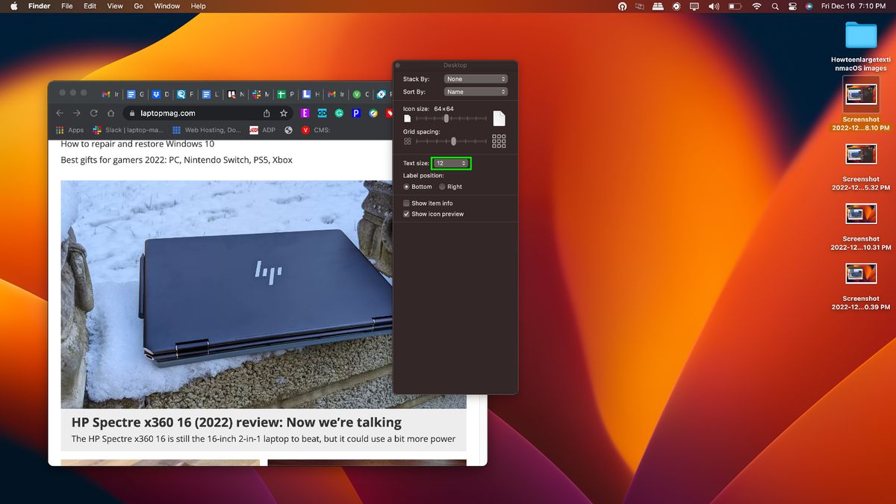Click the small document icon beside Icon size slider
Screen dimensions: 896x504
(x=407, y=119)
